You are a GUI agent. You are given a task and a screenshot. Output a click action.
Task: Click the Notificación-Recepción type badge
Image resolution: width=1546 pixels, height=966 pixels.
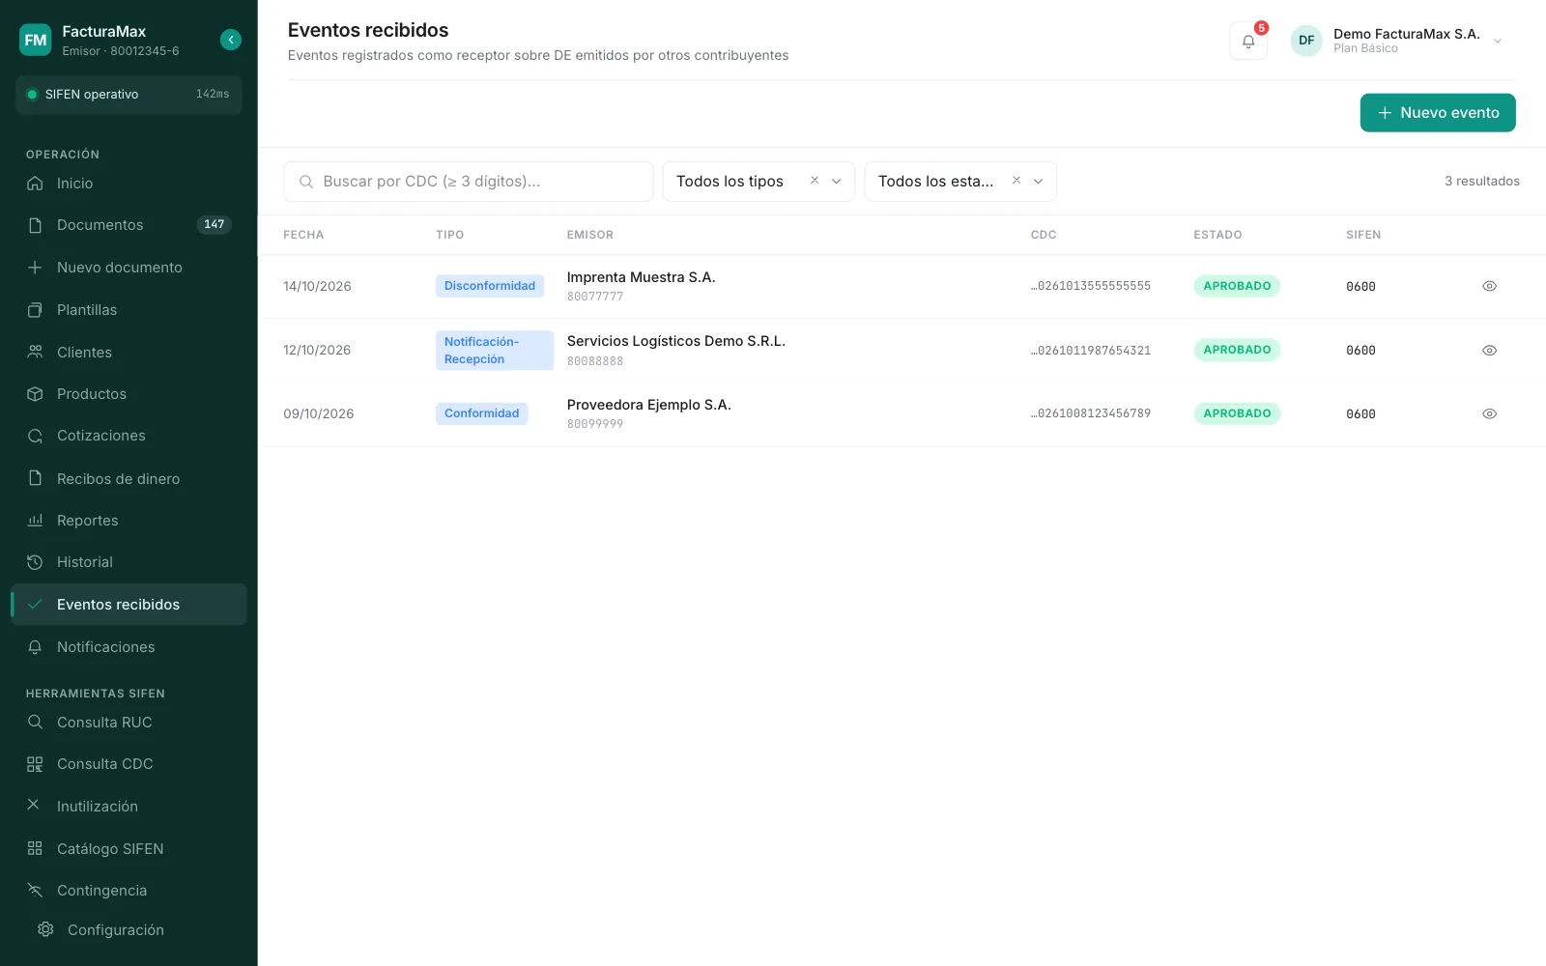click(x=495, y=351)
